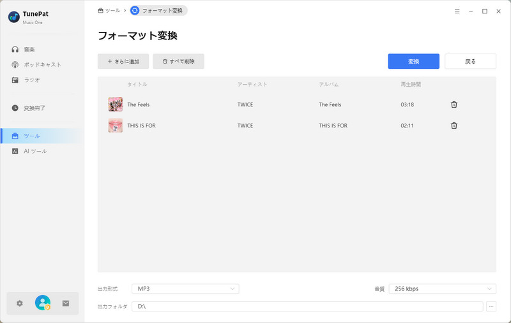Delete THIS IS FOR track with trash icon
Viewport: 511px width, 323px height.
pos(454,126)
